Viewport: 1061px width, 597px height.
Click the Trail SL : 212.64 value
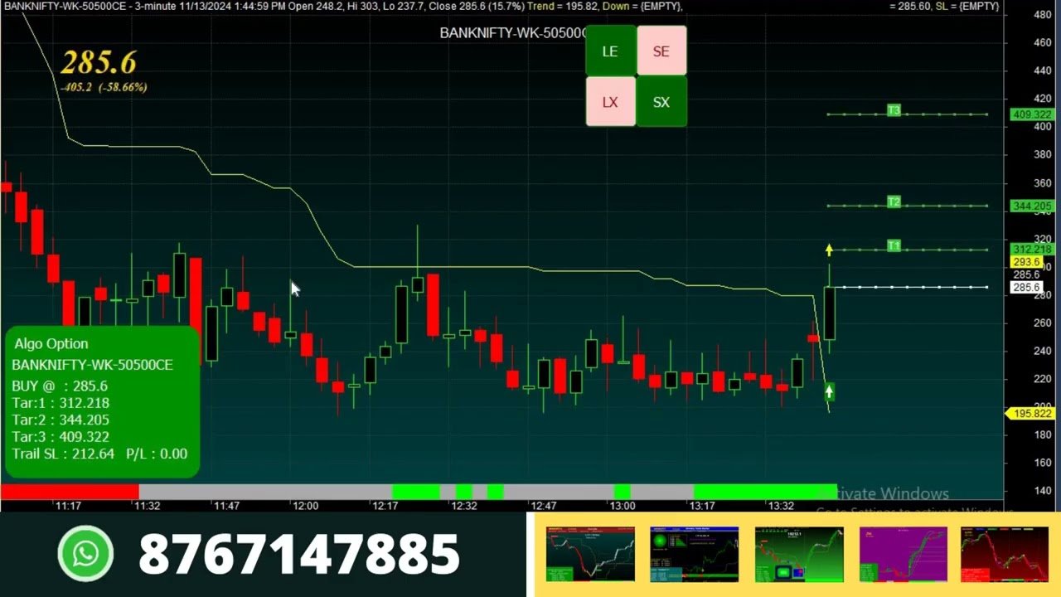(x=63, y=454)
